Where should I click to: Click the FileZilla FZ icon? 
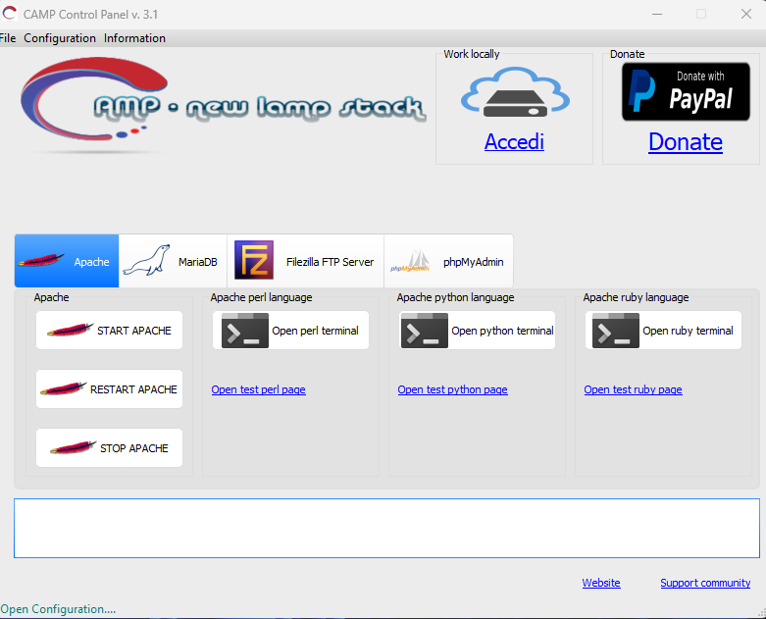coord(253,261)
